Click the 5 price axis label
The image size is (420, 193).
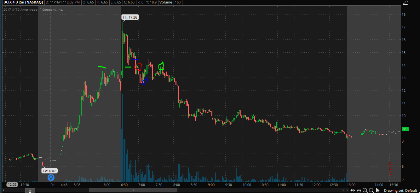point(403,179)
